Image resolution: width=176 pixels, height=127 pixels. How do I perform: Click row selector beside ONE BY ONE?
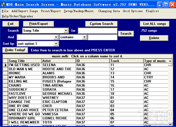(x=5, y=106)
